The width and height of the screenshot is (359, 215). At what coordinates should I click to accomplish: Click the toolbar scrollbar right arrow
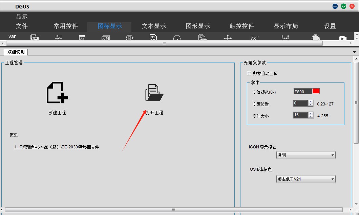click(x=351, y=43)
